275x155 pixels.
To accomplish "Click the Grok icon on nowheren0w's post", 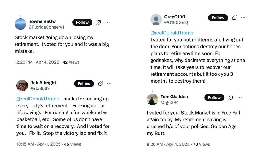I will pyautogui.click(x=98, y=22).
